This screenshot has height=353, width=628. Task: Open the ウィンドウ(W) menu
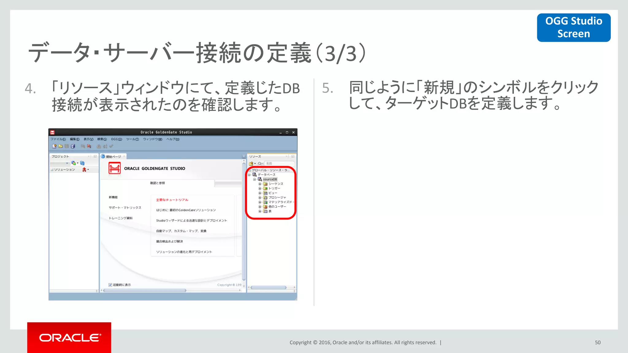(x=153, y=139)
